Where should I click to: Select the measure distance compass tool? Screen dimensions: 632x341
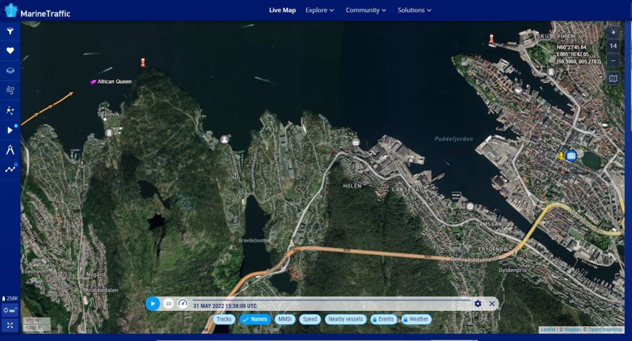tap(10, 150)
